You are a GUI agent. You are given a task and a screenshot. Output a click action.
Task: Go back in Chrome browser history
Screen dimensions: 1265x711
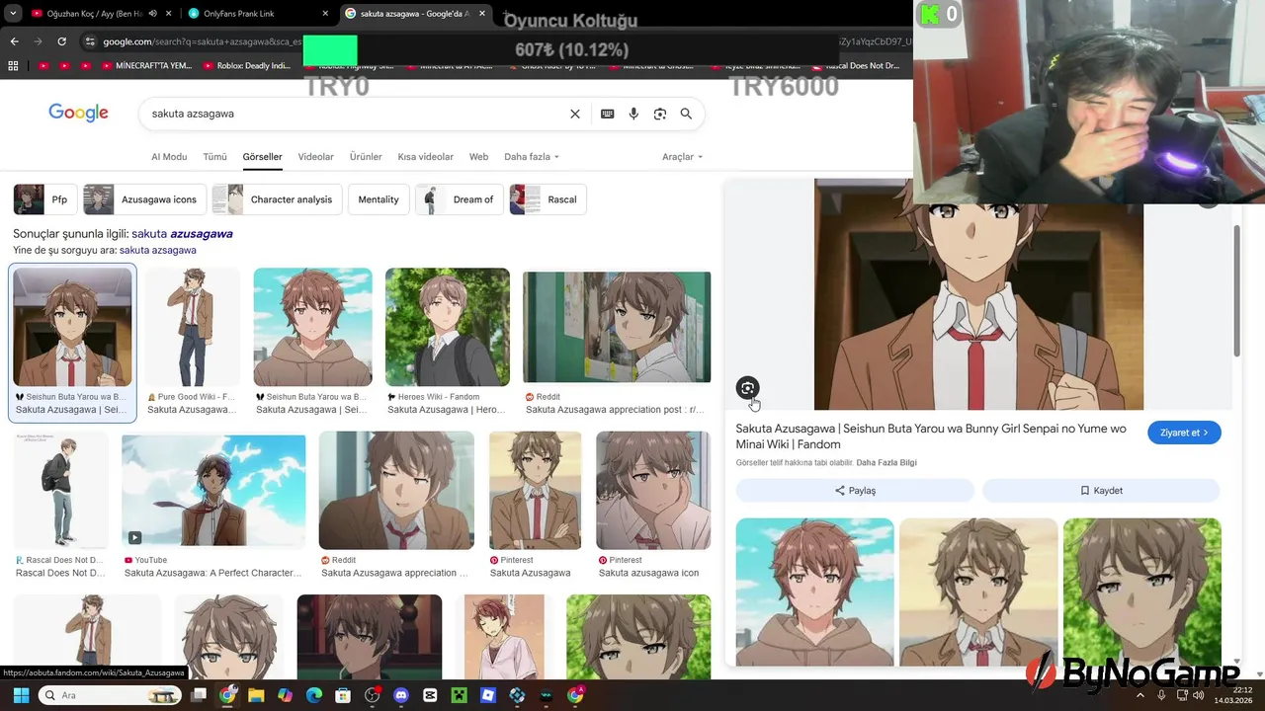14,41
